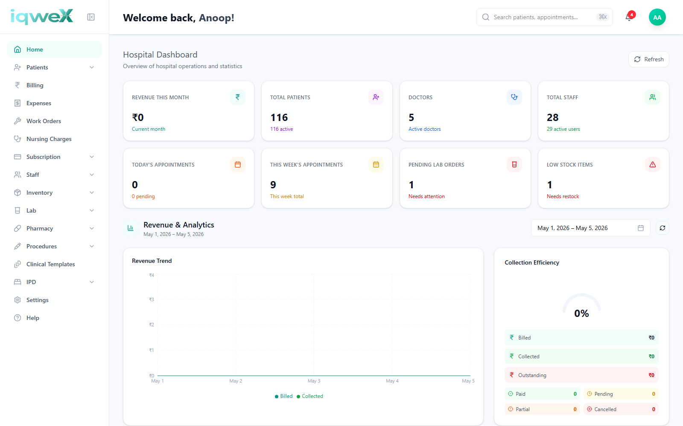Expand the Inventory submenu chevron

(x=92, y=193)
